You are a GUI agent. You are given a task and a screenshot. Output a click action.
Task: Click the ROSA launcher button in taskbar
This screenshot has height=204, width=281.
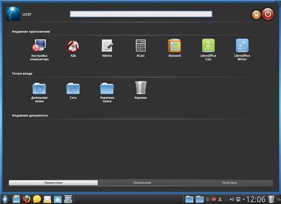tap(5, 199)
